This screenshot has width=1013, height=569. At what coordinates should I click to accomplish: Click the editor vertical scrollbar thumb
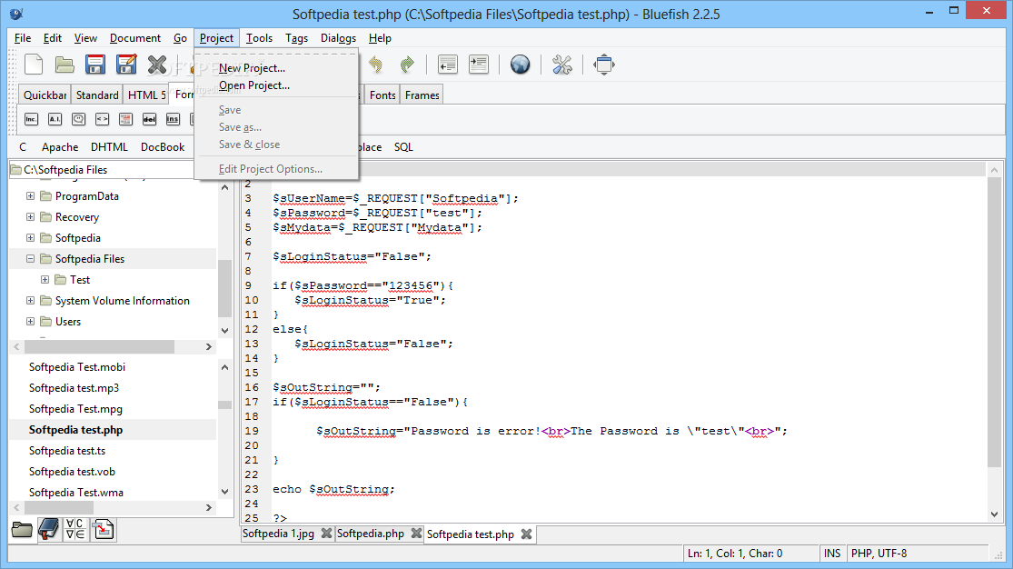pyautogui.click(x=994, y=322)
